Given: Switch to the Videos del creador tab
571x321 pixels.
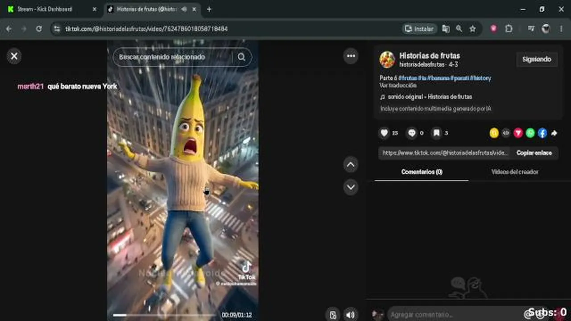Looking at the screenshot, I should click(x=515, y=172).
